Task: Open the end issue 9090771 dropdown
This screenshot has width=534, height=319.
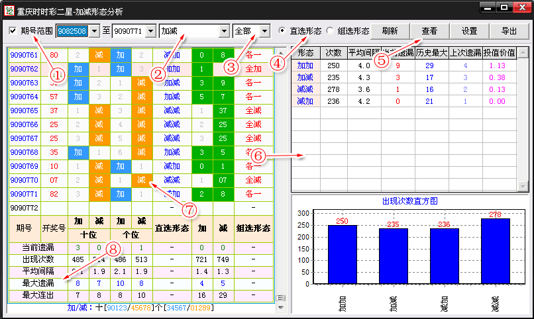Action: coord(149,31)
